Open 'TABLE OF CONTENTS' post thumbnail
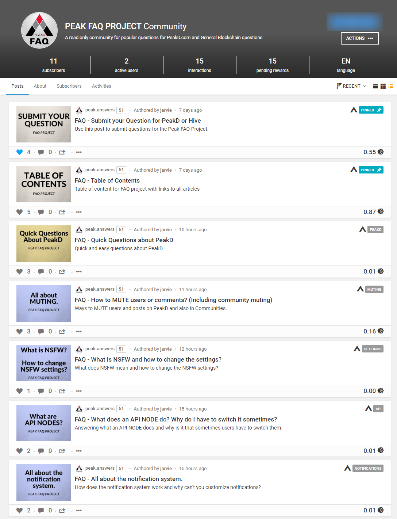397x519 pixels. [44, 184]
